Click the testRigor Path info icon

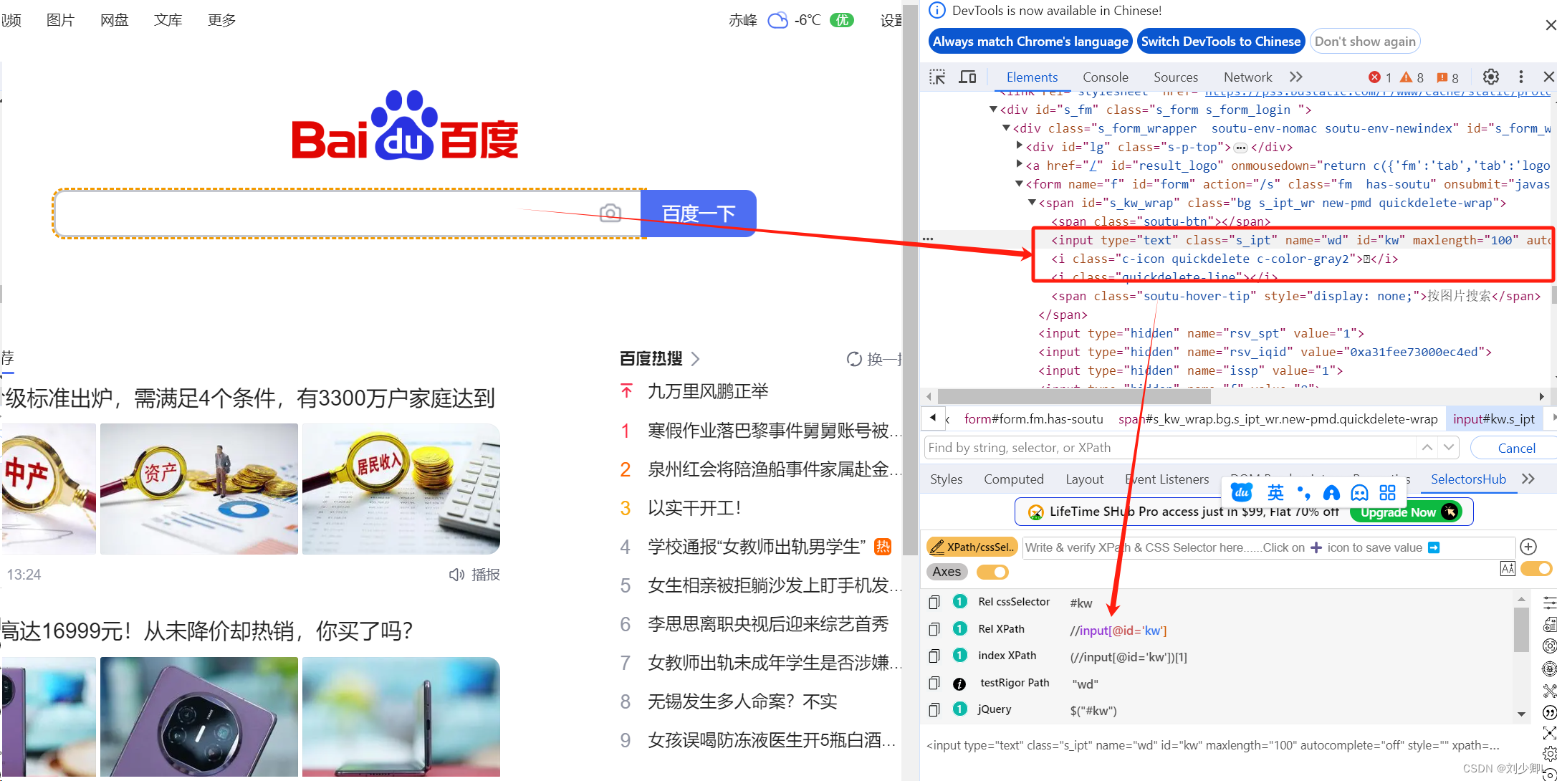pyautogui.click(x=959, y=684)
